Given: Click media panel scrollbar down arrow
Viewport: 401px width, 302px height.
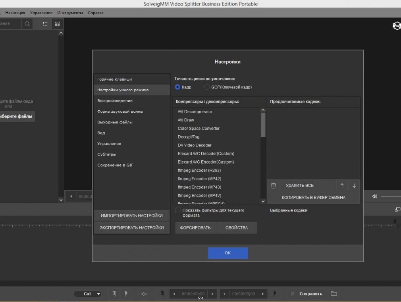Looking at the screenshot, I should (61, 200).
